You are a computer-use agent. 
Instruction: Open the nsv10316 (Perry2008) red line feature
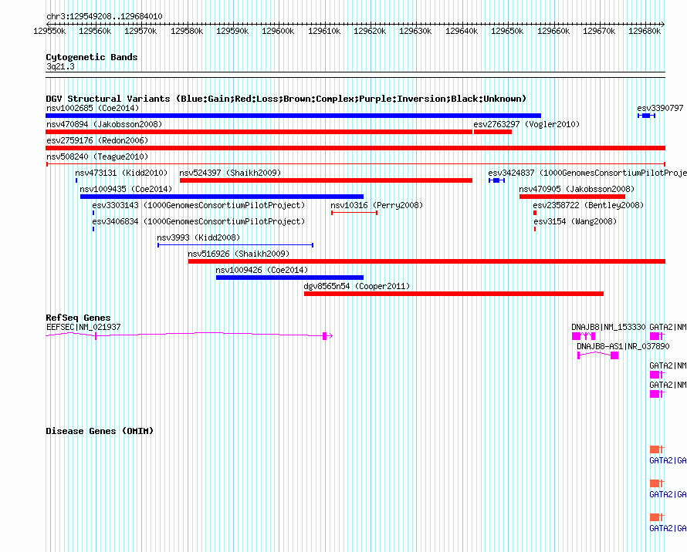pyautogui.click(x=354, y=213)
